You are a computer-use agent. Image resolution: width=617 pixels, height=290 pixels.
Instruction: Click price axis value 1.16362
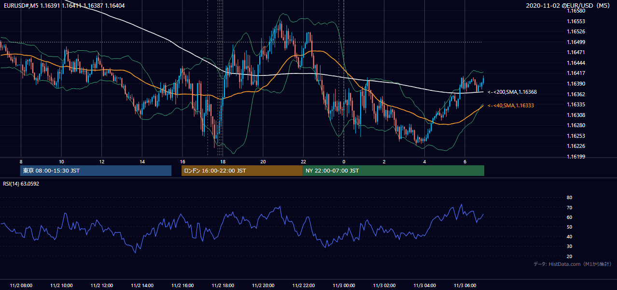[x=576, y=94]
